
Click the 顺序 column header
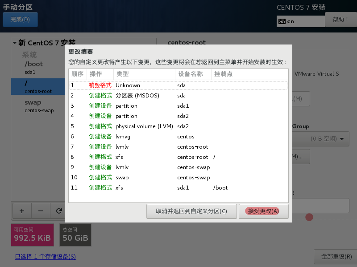(x=78, y=74)
